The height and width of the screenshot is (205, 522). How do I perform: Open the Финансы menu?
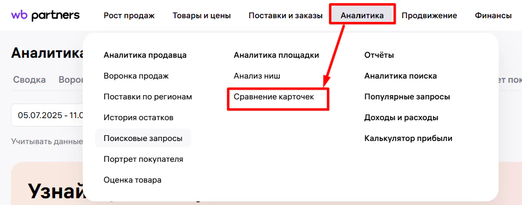click(493, 16)
